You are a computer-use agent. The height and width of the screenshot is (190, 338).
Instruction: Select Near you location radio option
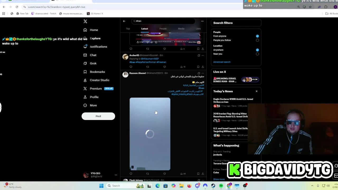(257, 54)
